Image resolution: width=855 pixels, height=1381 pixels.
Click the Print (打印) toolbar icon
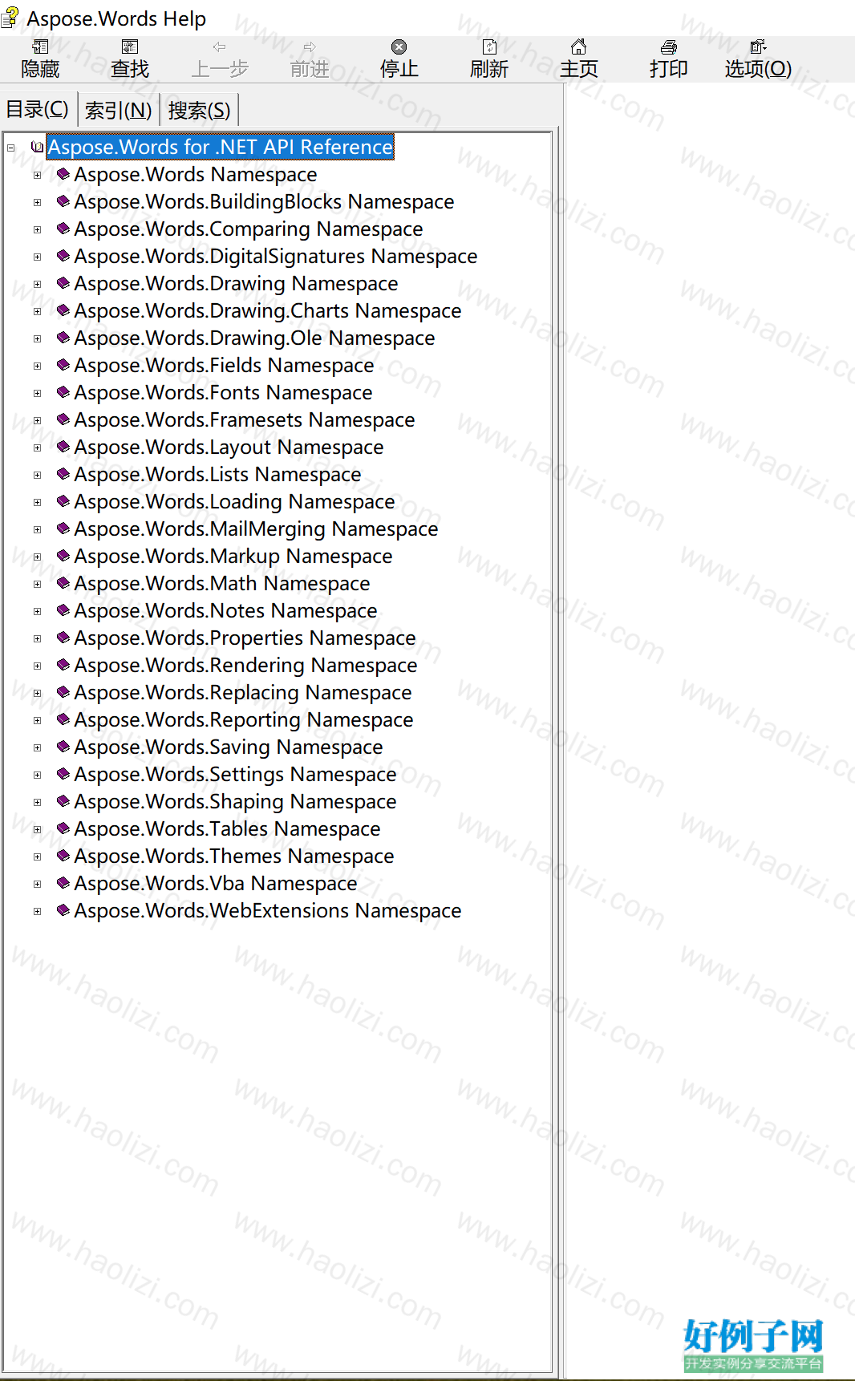(668, 47)
